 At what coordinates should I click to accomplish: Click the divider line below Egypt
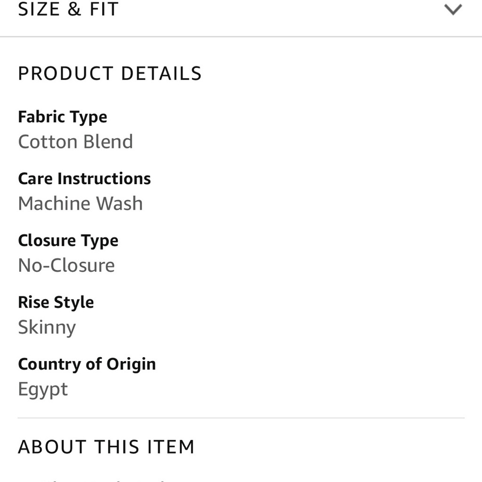(x=241, y=417)
